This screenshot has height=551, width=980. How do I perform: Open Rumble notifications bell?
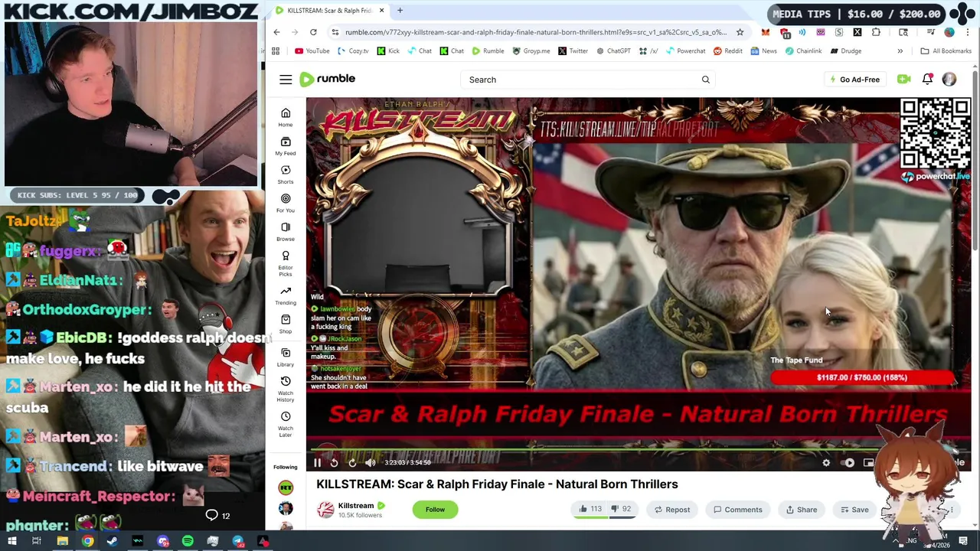(927, 79)
